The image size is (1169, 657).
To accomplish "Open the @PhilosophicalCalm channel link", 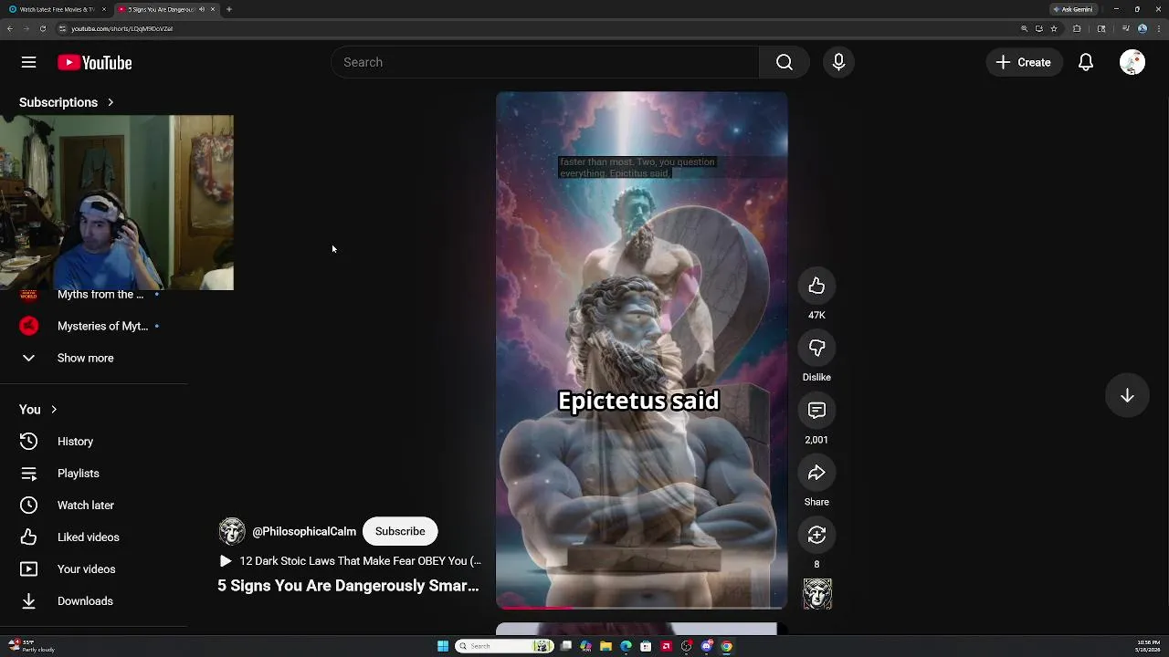I will [x=304, y=531].
